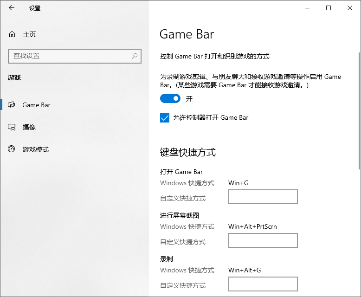The height and width of the screenshot is (297, 361).
Task: Click the 键盘快捷方式 heading
Action: (x=187, y=152)
